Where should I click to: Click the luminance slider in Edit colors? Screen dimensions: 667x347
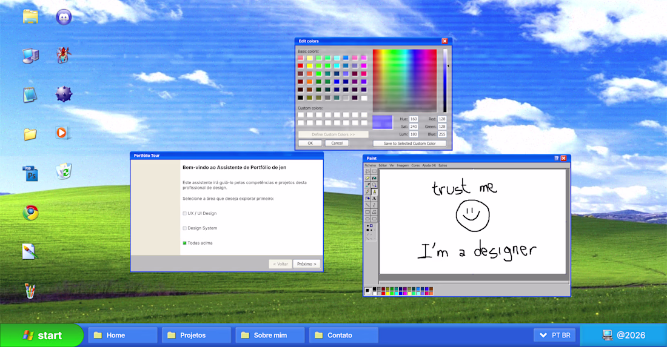[445, 81]
